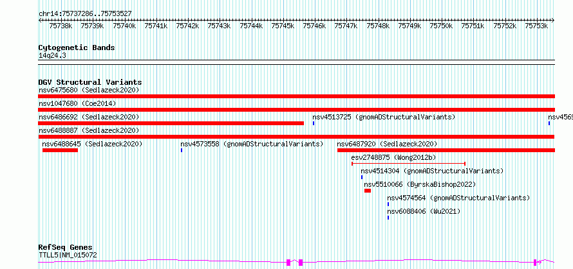
Task: Click the DGV Structural Variants track title
Action: click(x=90, y=82)
